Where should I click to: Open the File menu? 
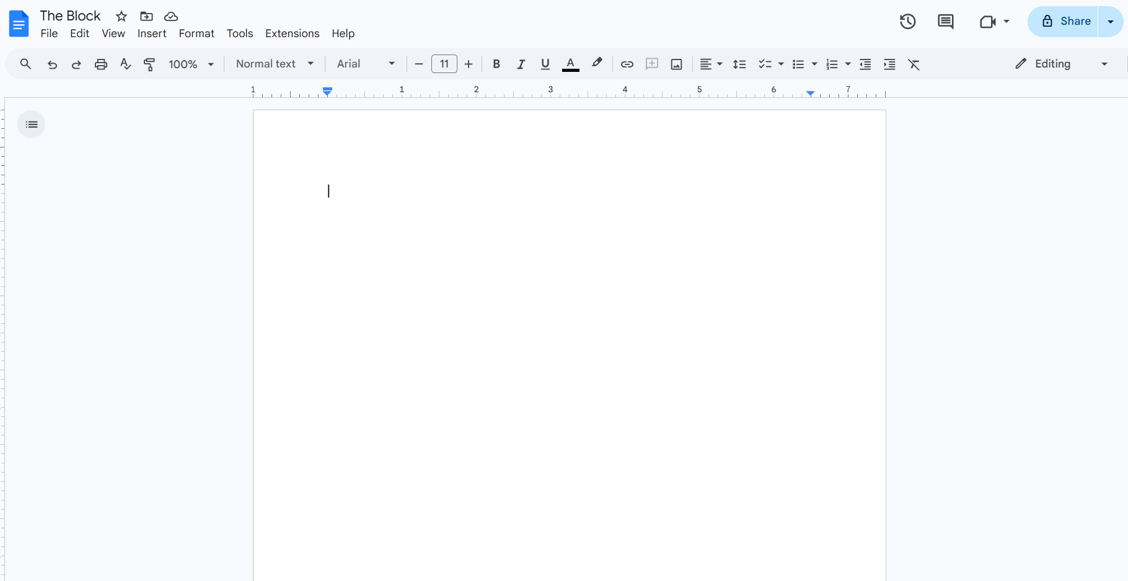point(49,33)
